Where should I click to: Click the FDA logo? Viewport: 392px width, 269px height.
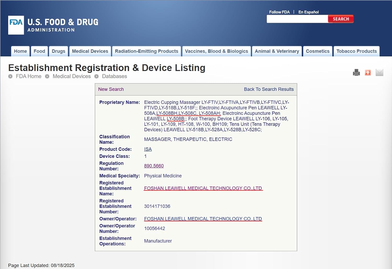(16, 25)
